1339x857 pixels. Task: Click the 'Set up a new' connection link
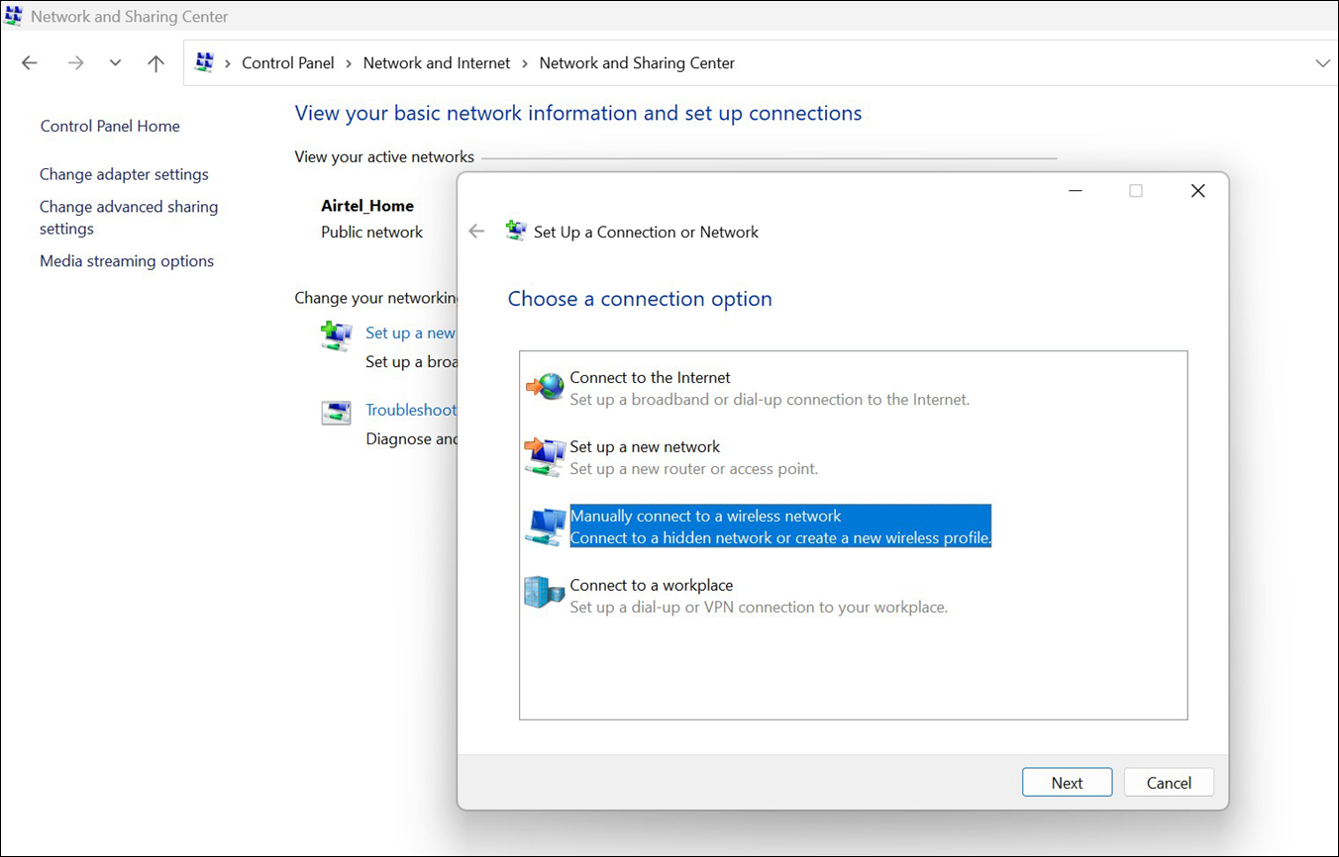click(x=410, y=333)
